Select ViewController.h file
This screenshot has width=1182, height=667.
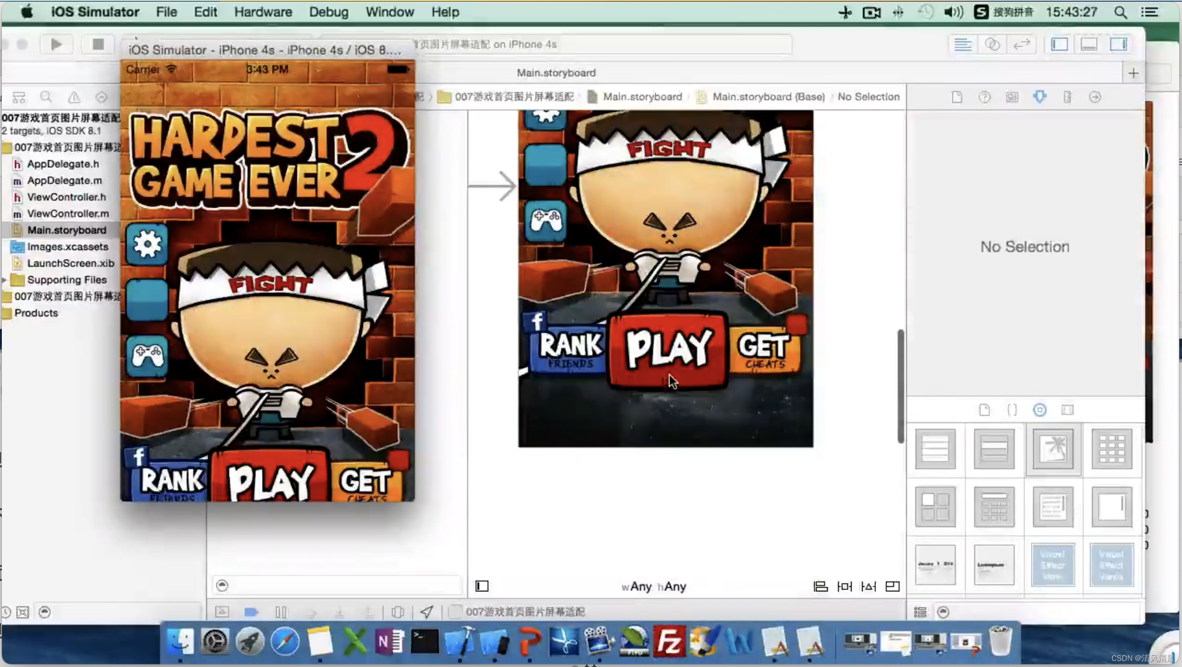(66, 197)
